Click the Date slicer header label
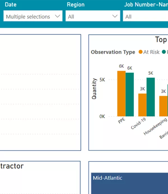 click(x=11, y=4)
